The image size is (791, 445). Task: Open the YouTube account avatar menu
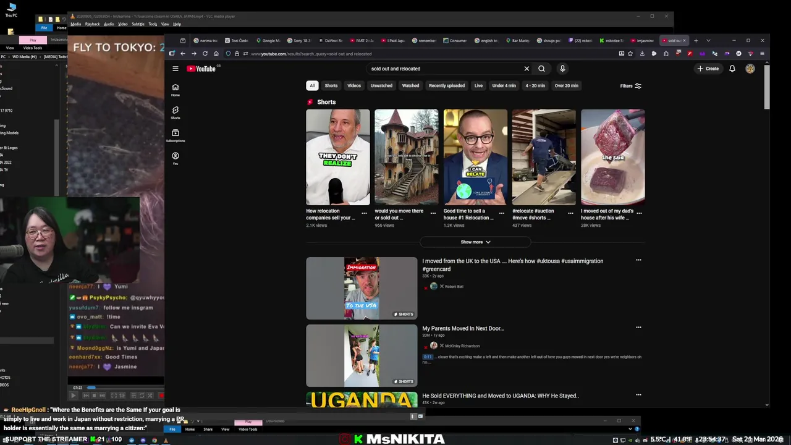[750, 69]
